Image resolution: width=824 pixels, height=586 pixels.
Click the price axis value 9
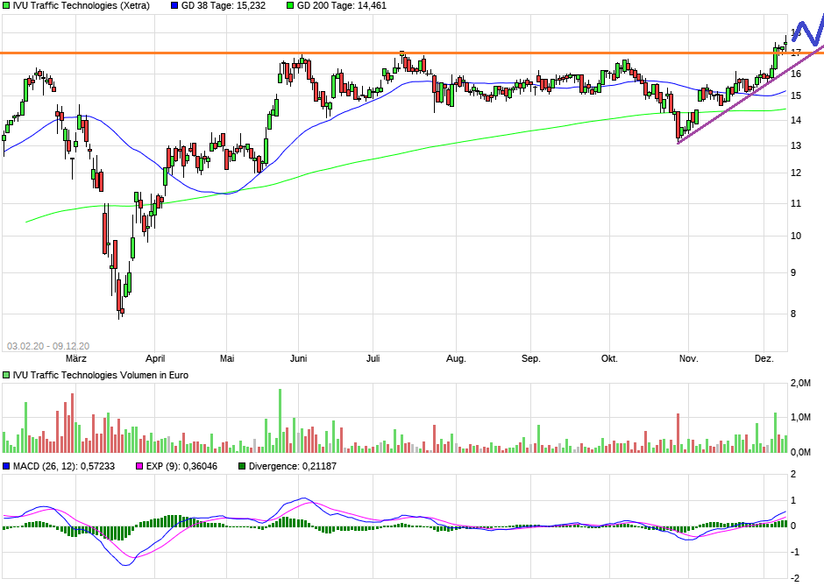tap(793, 272)
